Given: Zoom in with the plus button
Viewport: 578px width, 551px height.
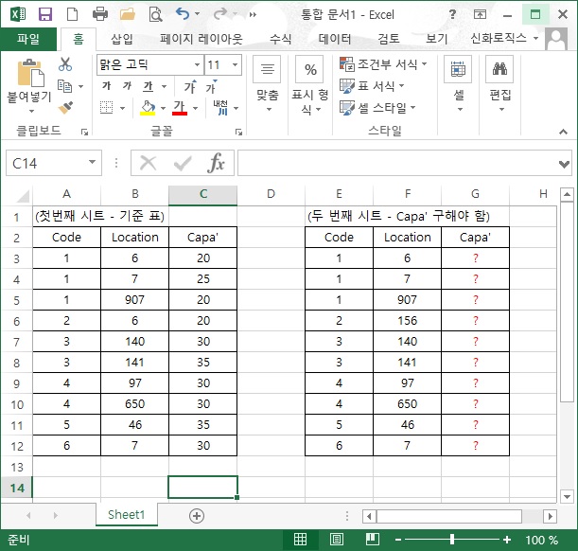Looking at the screenshot, I should click(x=507, y=540).
